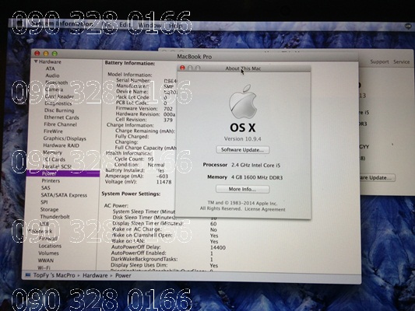415x311 pixels.
Task: Click the Amperage (mA) row
Action: click(x=136, y=176)
